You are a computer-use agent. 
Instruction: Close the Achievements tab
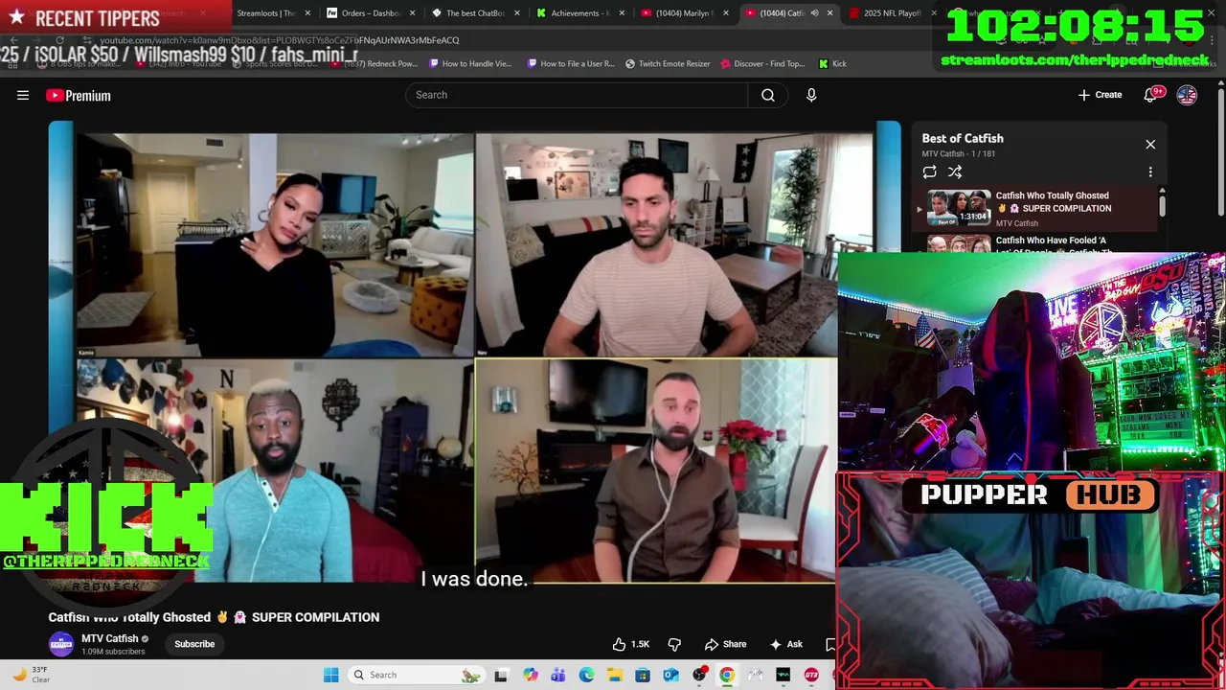click(622, 13)
